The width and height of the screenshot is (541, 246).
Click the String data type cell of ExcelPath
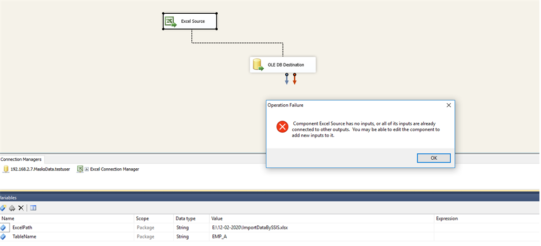192,227
